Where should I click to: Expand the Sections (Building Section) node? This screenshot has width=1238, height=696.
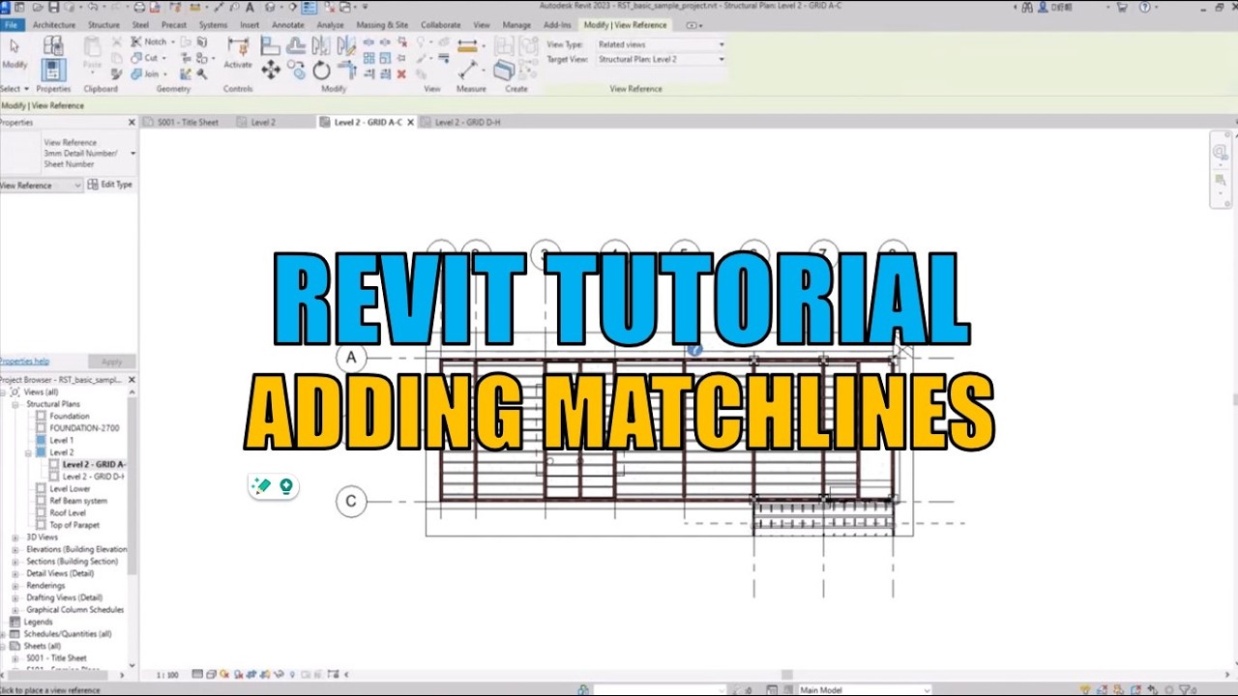[15, 562]
